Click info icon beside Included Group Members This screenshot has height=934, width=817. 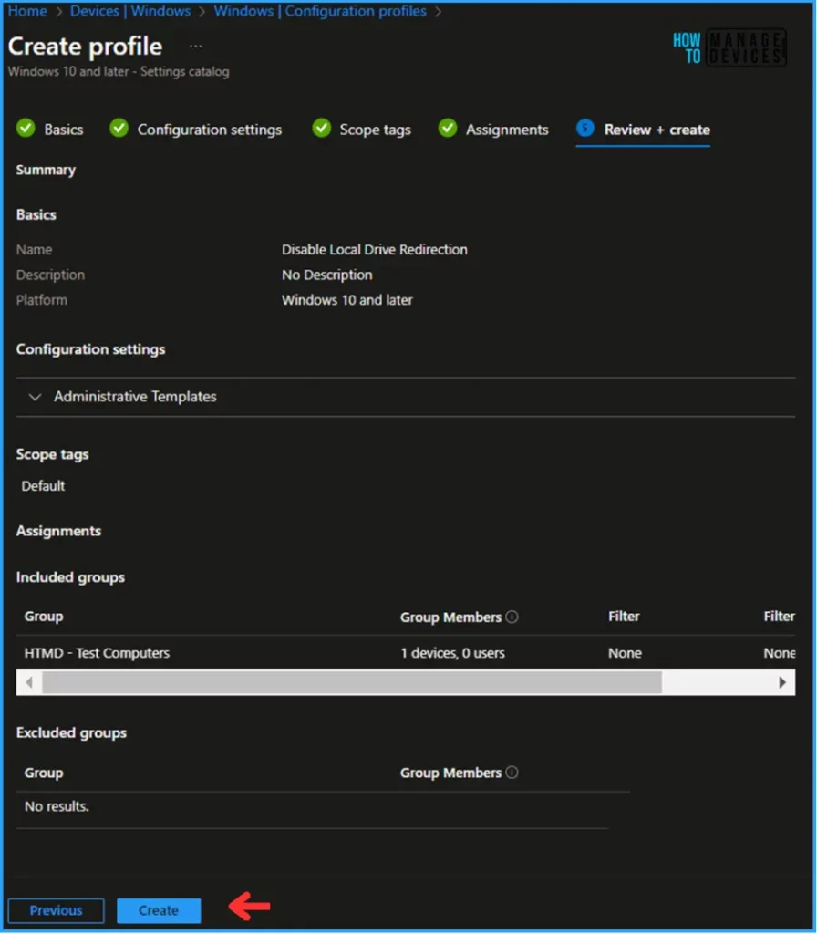(x=512, y=617)
